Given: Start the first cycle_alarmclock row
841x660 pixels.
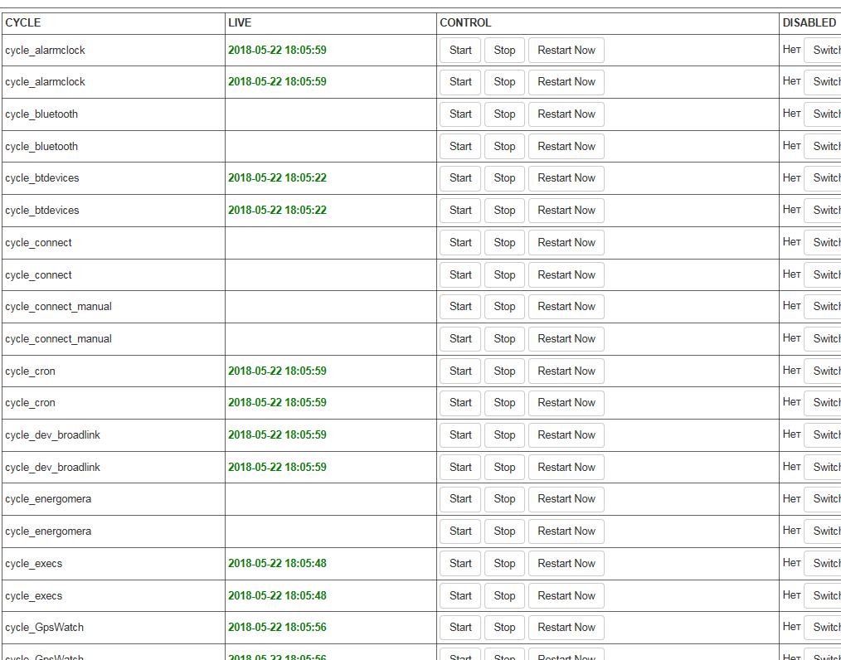Looking at the screenshot, I should point(460,51).
